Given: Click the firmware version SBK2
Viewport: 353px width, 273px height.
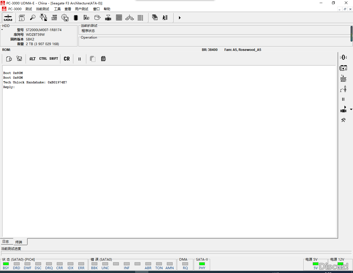Looking at the screenshot, I should pyautogui.click(x=30, y=39).
